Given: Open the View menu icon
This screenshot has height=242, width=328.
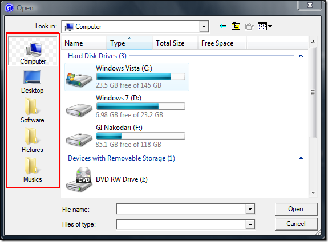Looking at the screenshot, I should 265,26.
